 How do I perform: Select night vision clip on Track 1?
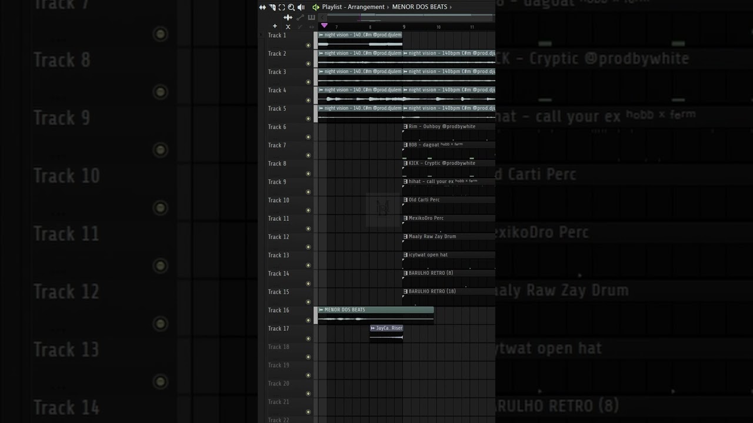pos(360,40)
